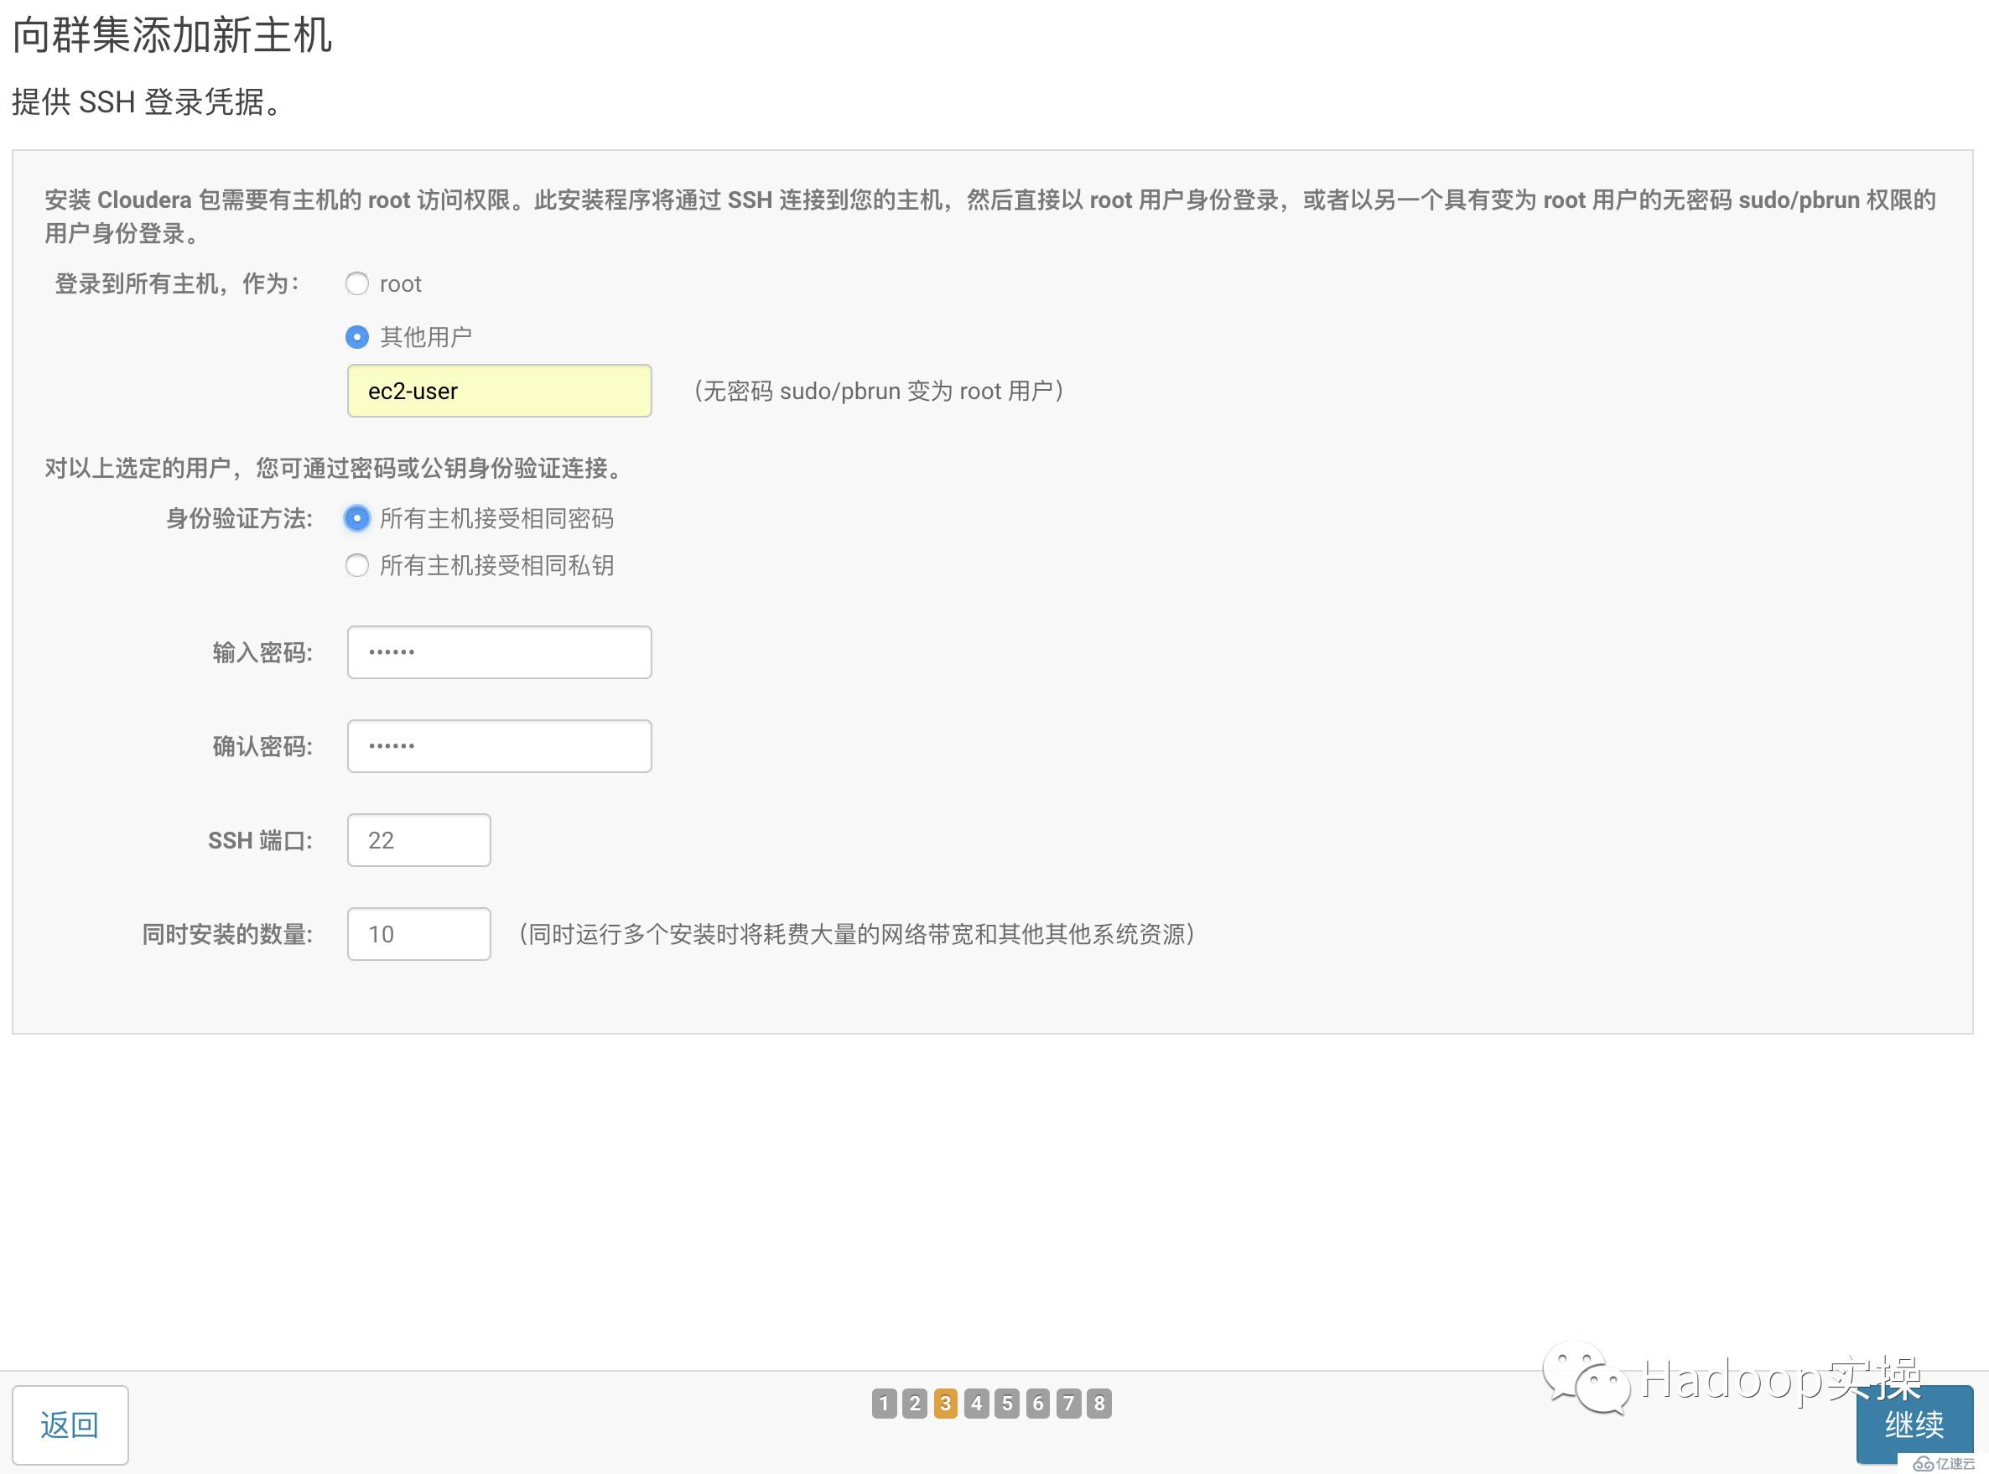Focus the 输入密码 password field
Image resolution: width=1989 pixels, height=1474 pixels.
pyautogui.click(x=499, y=652)
